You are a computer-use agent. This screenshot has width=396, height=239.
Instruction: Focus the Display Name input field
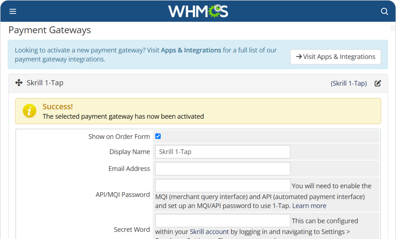point(222,152)
